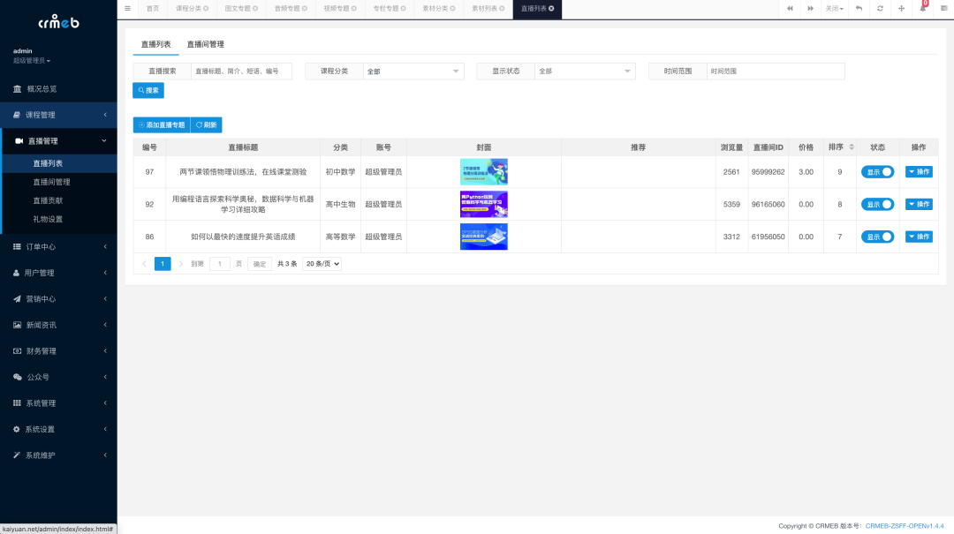Screen dimensions: 954x534
Task: Collapse the 直播管理 sidebar menu
Action: click(58, 141)
